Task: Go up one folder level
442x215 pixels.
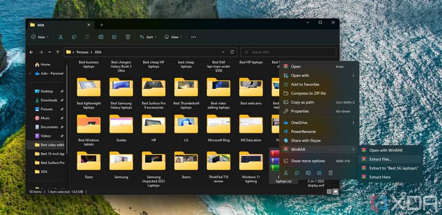Action: tap(58, 52)
